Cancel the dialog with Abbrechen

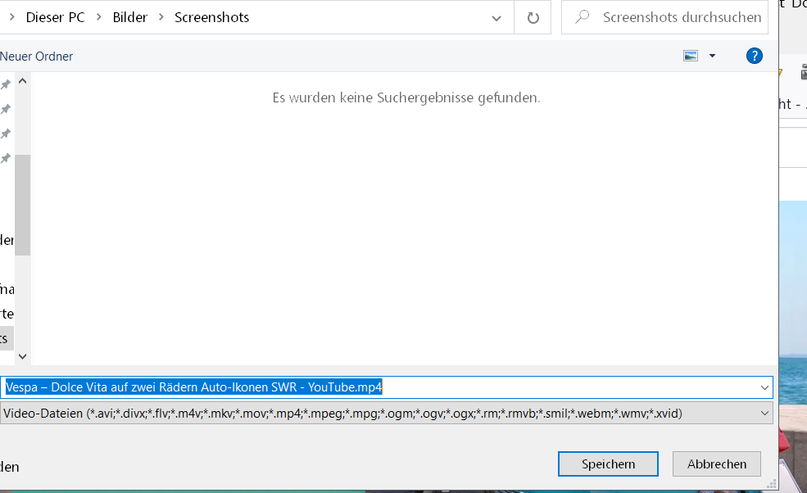(716, 464)
